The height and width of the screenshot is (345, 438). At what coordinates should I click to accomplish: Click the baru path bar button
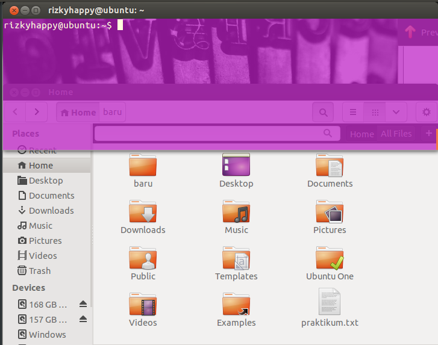pyautogui.click(x=112, y=112)
